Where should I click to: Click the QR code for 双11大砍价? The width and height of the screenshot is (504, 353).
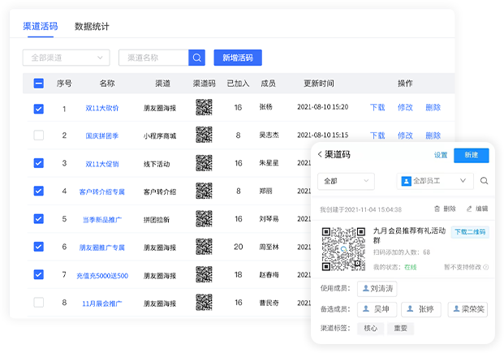point(204,108)
